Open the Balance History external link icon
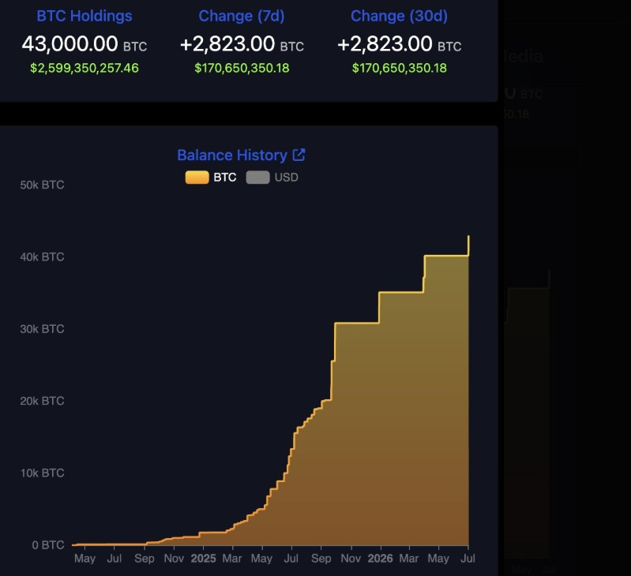This screenshot has width=631, height=576. click(299, 155)
